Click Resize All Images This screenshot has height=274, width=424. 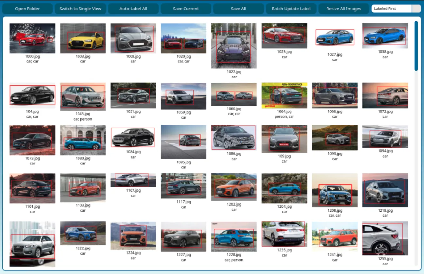click(x=344, y=9)
